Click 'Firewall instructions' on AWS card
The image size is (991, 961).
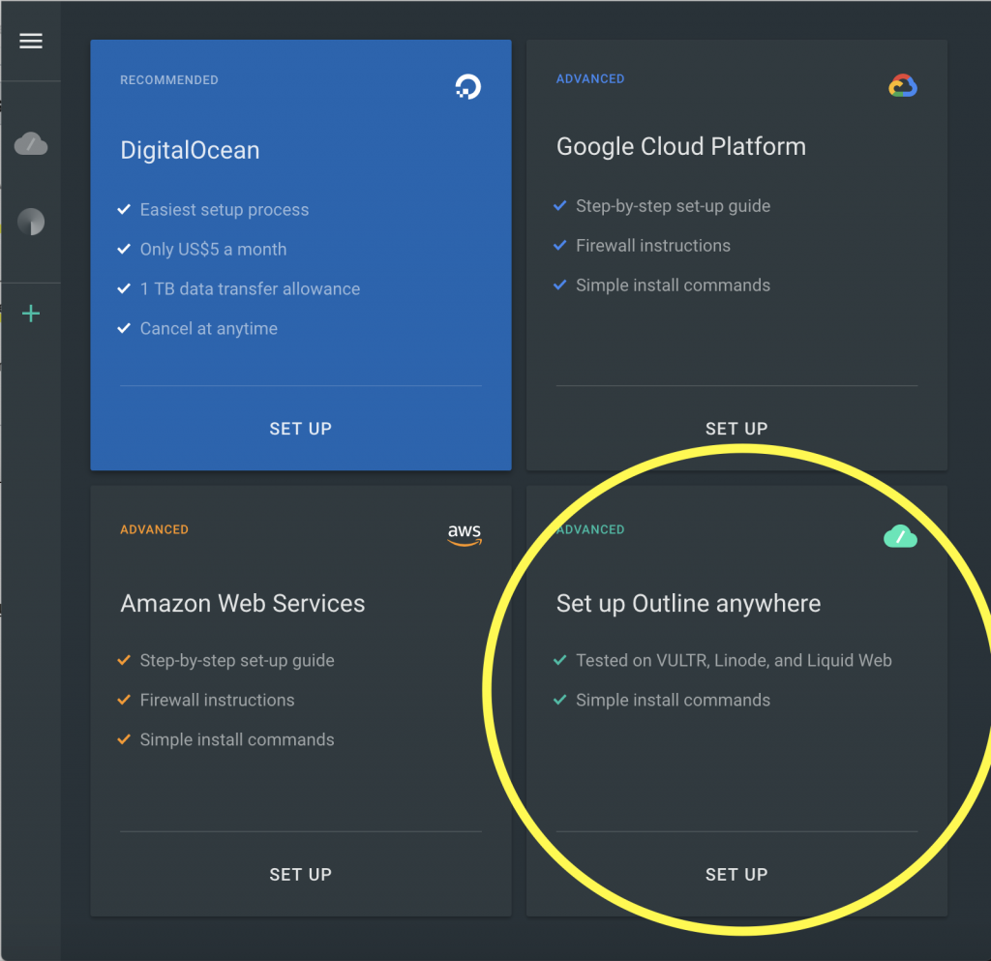(x=217, y=700)
